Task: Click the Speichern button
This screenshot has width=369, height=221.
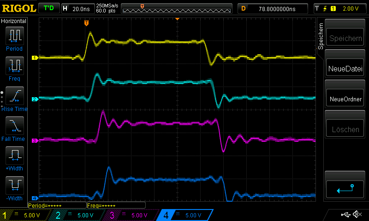Action: (345, 38)
